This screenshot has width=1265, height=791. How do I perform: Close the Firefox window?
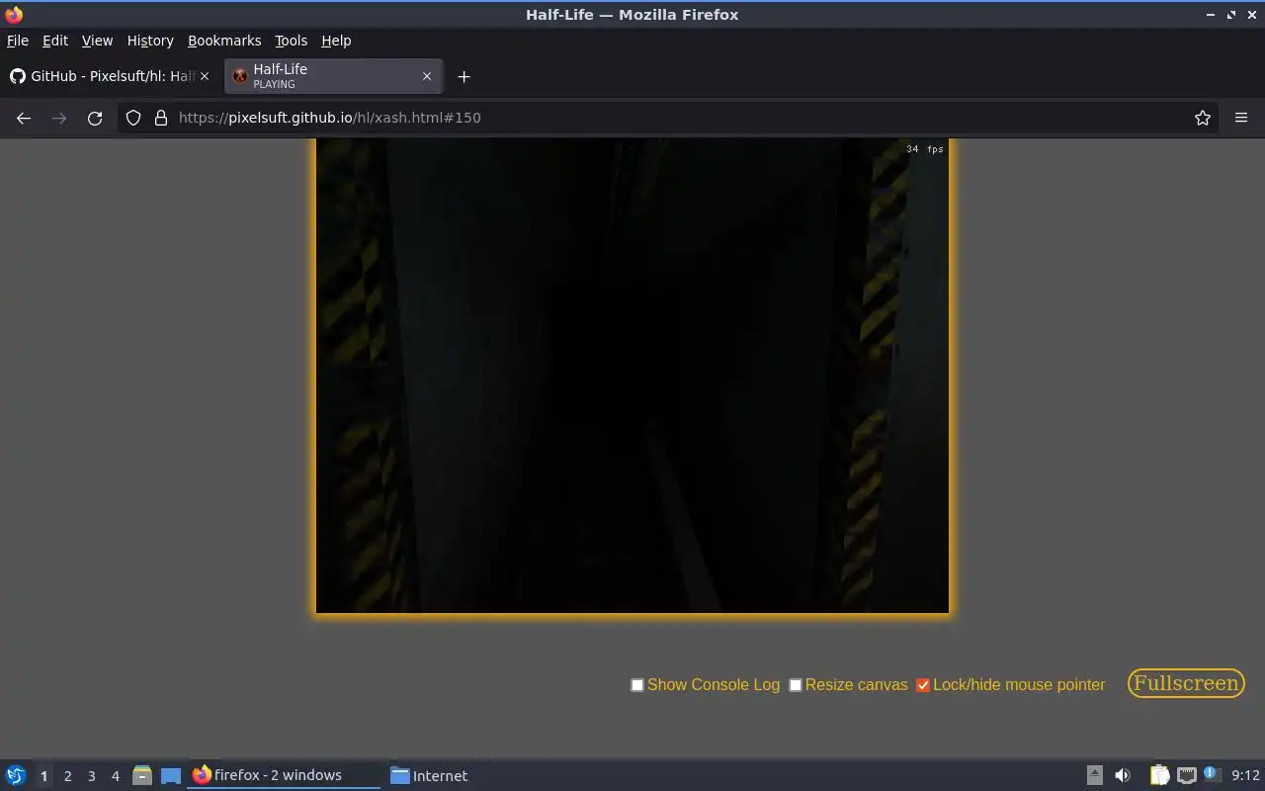click(x=1251, y=15)
